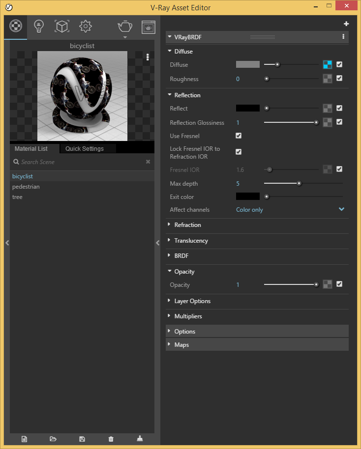The width and height of the screenshot is (361, 449).
Task: Toggle the Roughness texture checkbox
Action: pyautogui.click(x=339, y=78)
